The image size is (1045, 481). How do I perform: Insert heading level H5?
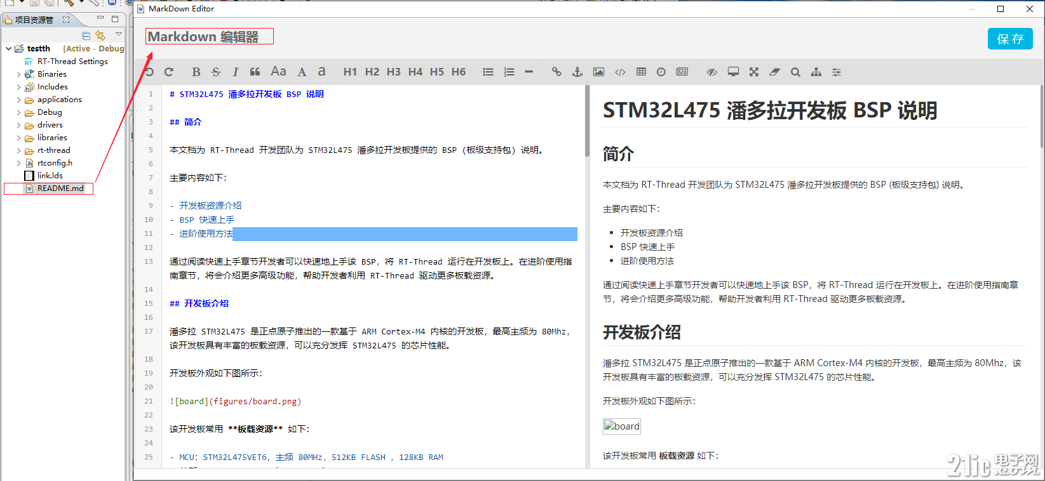coord(437,72)
